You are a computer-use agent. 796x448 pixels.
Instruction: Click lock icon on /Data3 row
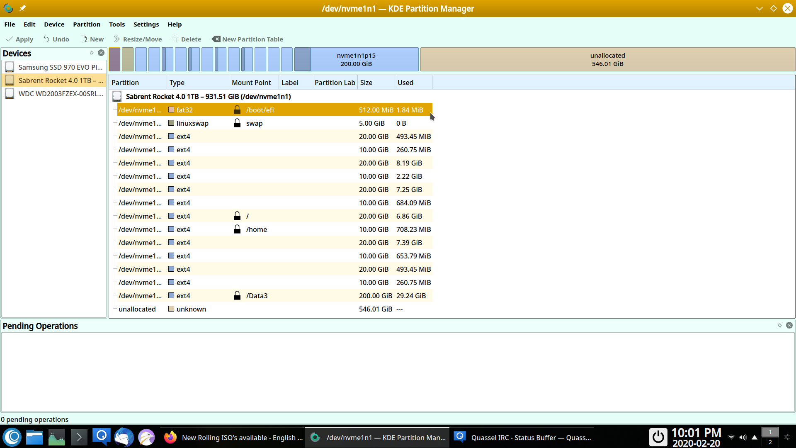(x=237, y=295)
